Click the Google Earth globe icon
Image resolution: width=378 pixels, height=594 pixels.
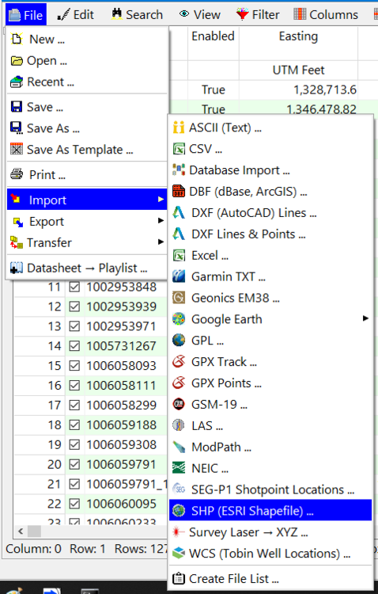coord(179,319)
